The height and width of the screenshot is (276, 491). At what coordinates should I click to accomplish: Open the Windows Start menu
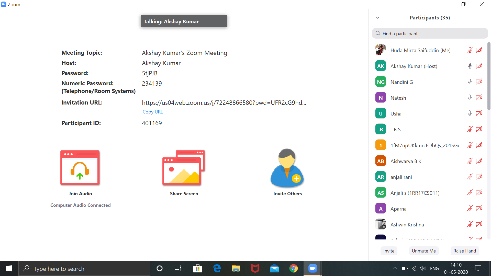(9, 268)
